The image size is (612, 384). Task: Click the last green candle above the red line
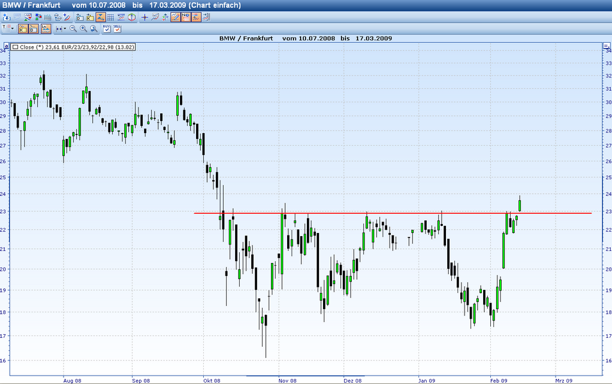[x=520, y=205]
